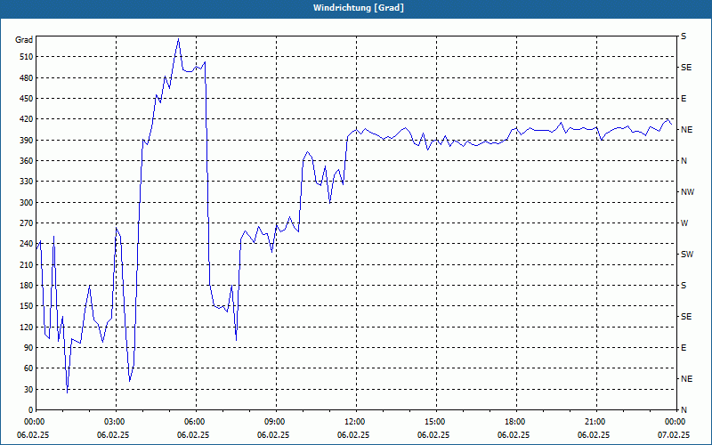This screenshot has width=712, height=445.
Task: Click the 360 y-axis tick label
Action: 27,161
